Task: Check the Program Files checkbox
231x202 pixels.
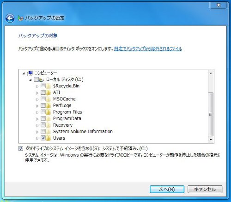Action: 43,112
